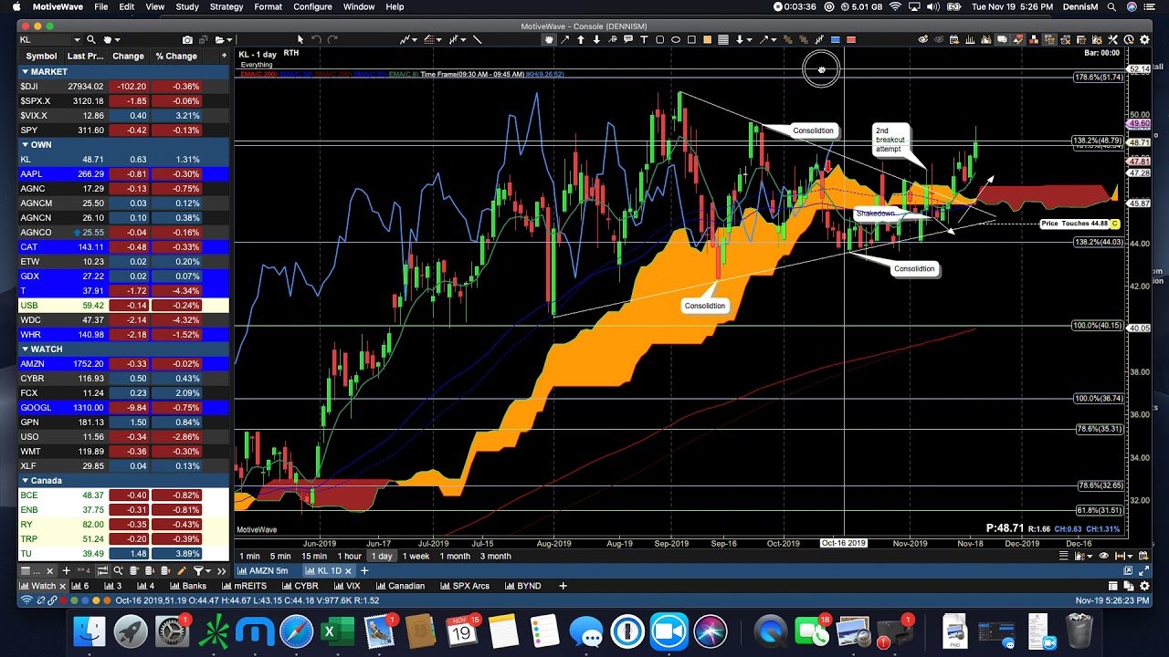The width and height of the screenshot is (1169, 657).
Task: Select the 1 hour timeframe button
Action: [x=349, y=556]
